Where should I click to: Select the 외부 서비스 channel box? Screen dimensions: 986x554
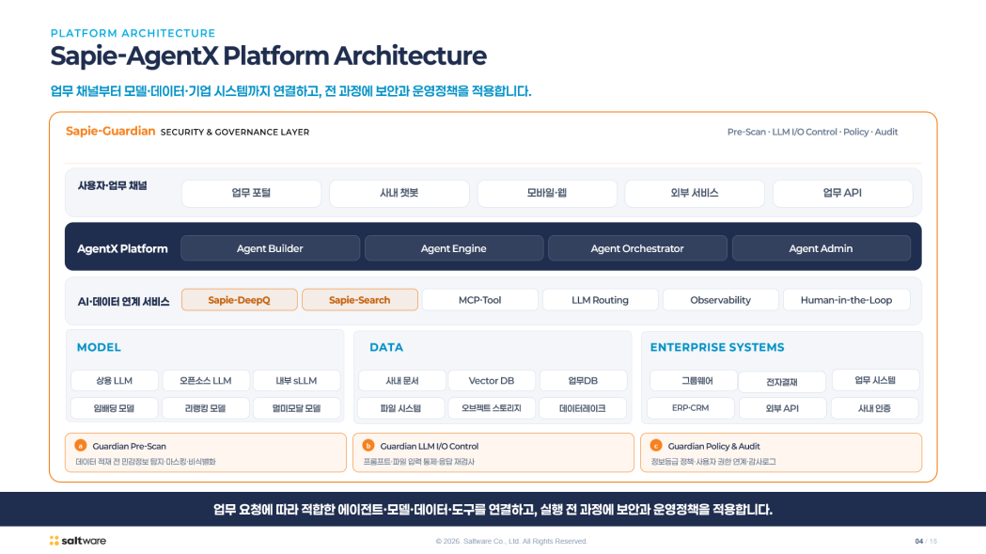pos(695,193)
